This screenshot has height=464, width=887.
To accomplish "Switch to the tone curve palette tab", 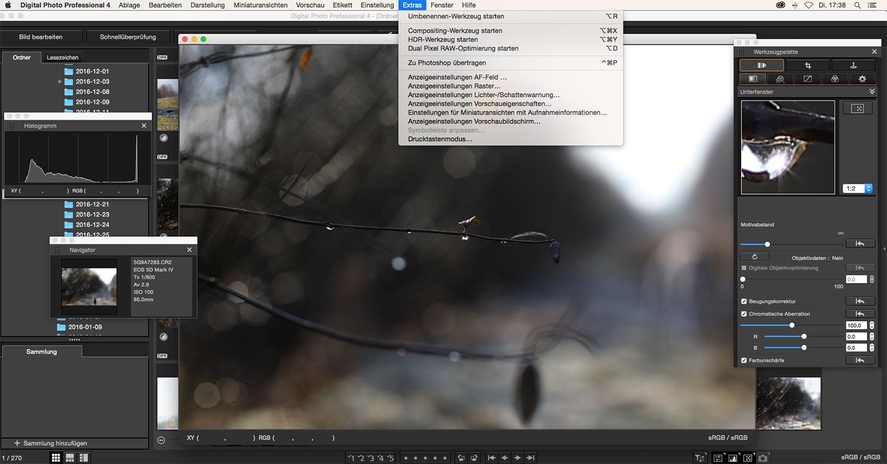I will (808, 79).
